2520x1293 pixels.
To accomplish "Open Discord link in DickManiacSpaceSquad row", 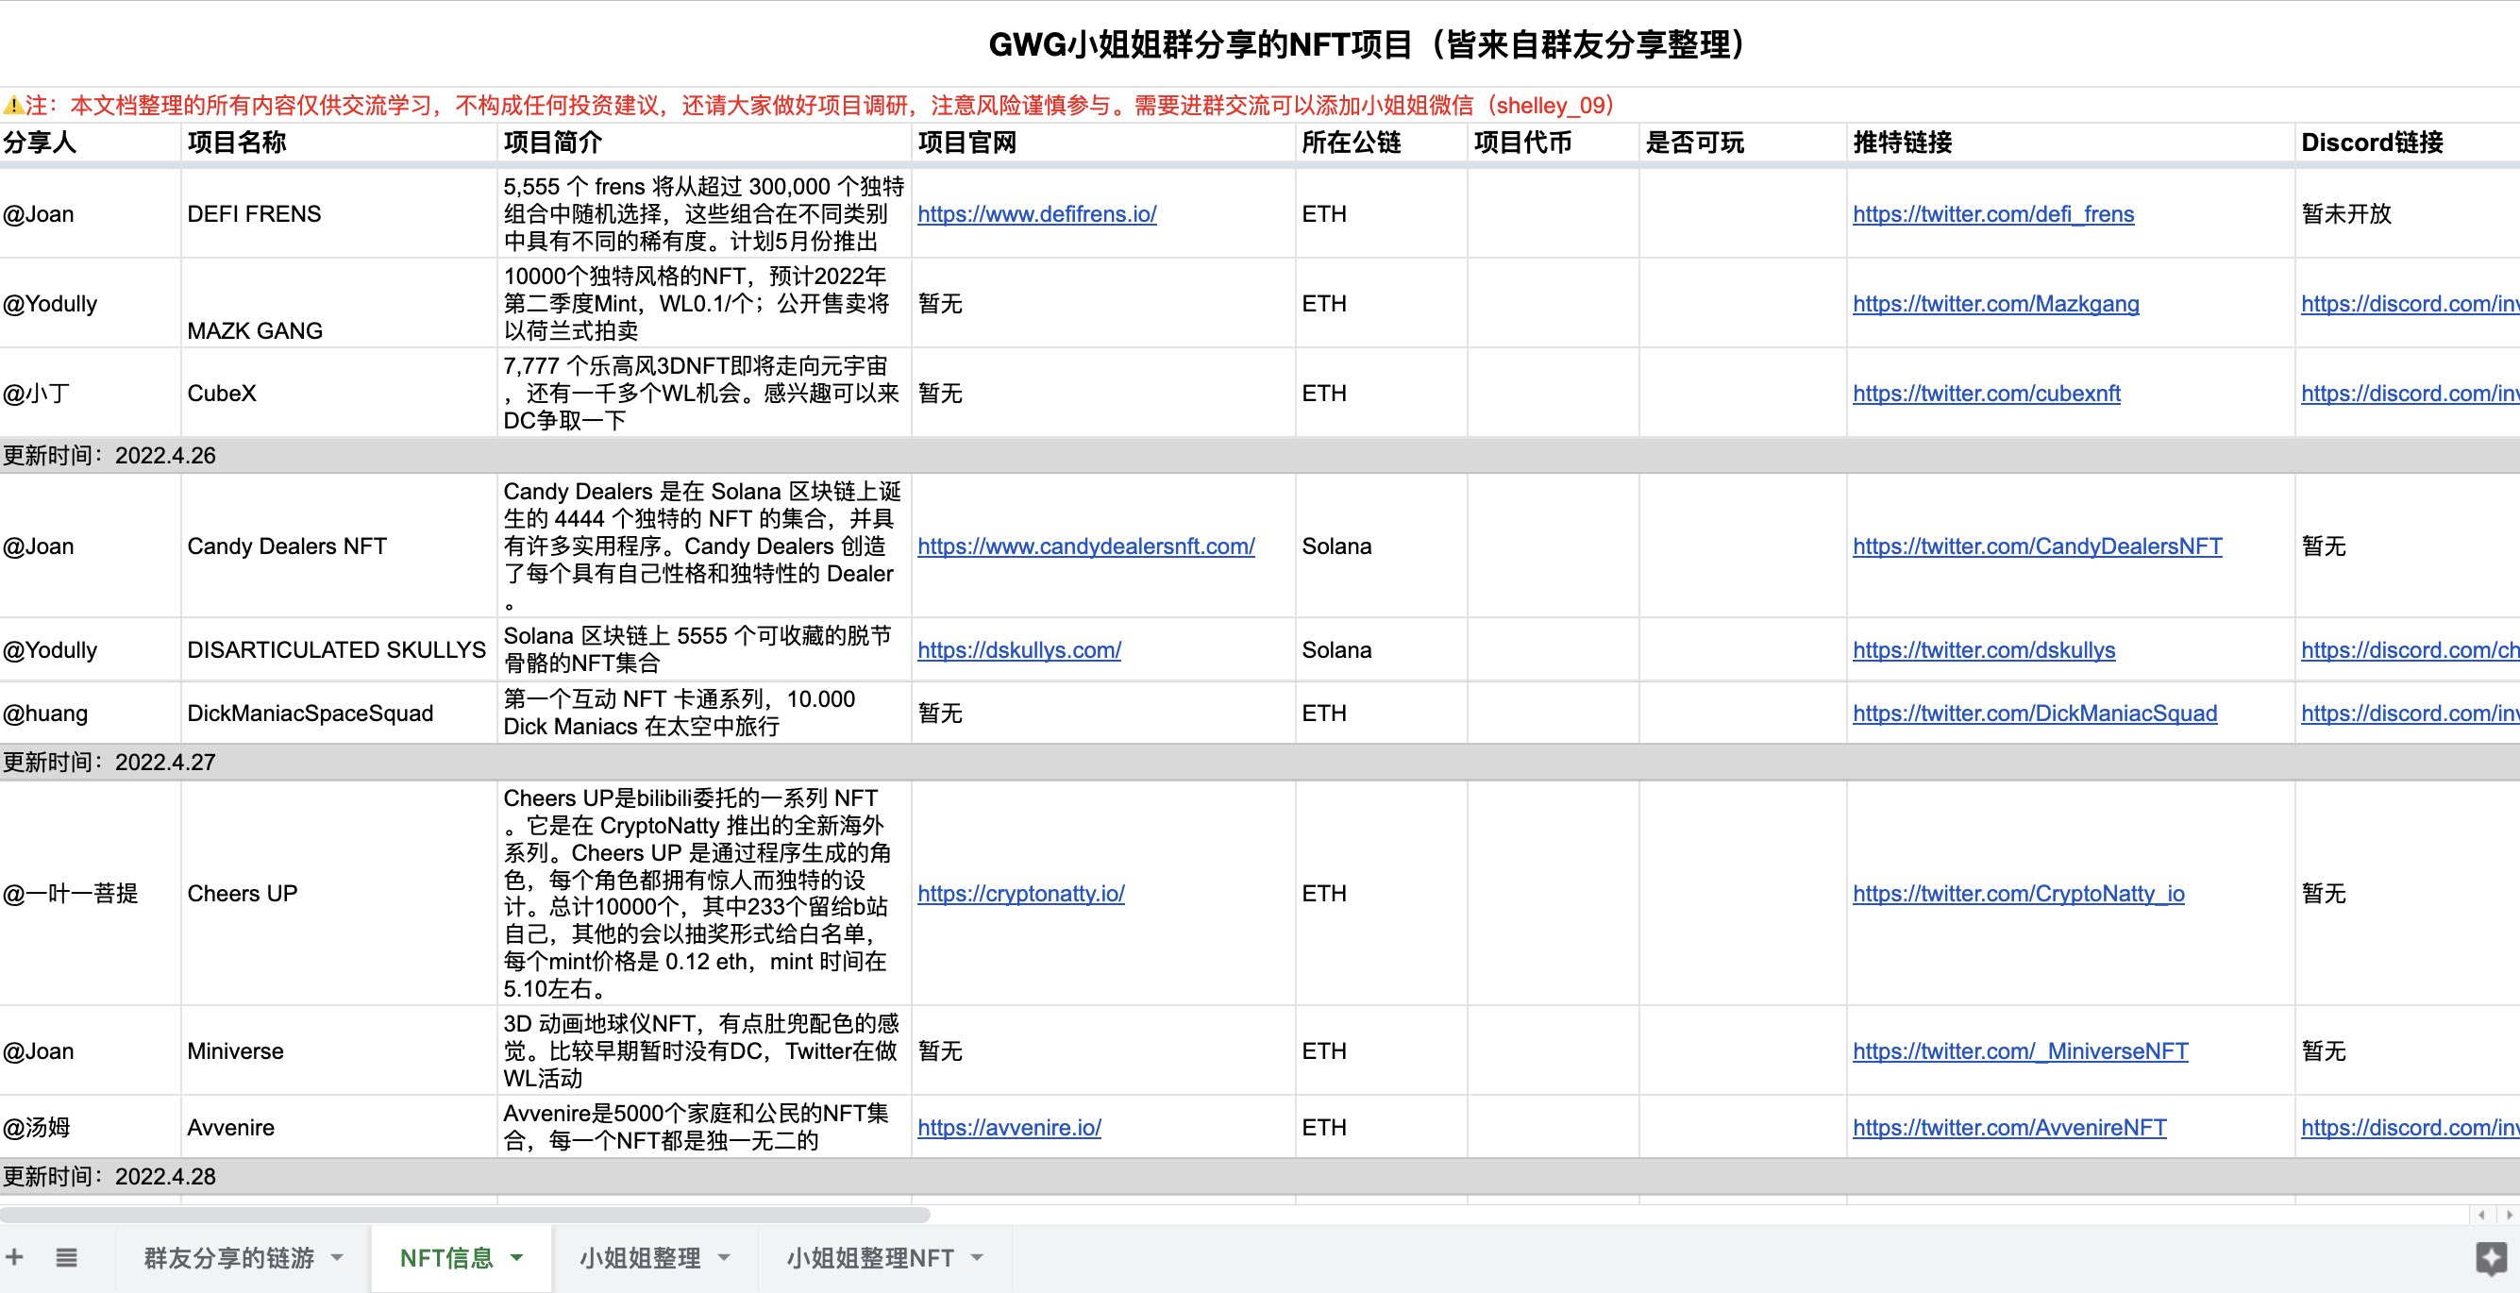I will click(x=2411, y=714).
